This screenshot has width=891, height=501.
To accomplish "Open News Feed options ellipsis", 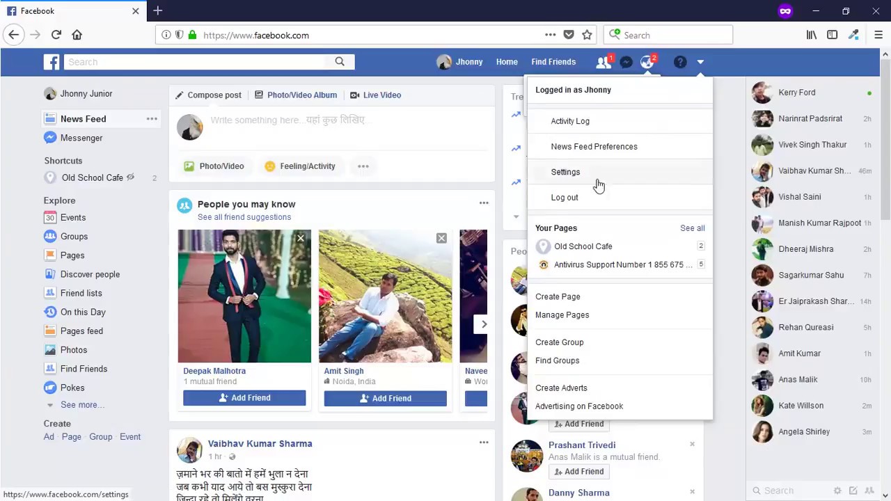I will (152, 119).
